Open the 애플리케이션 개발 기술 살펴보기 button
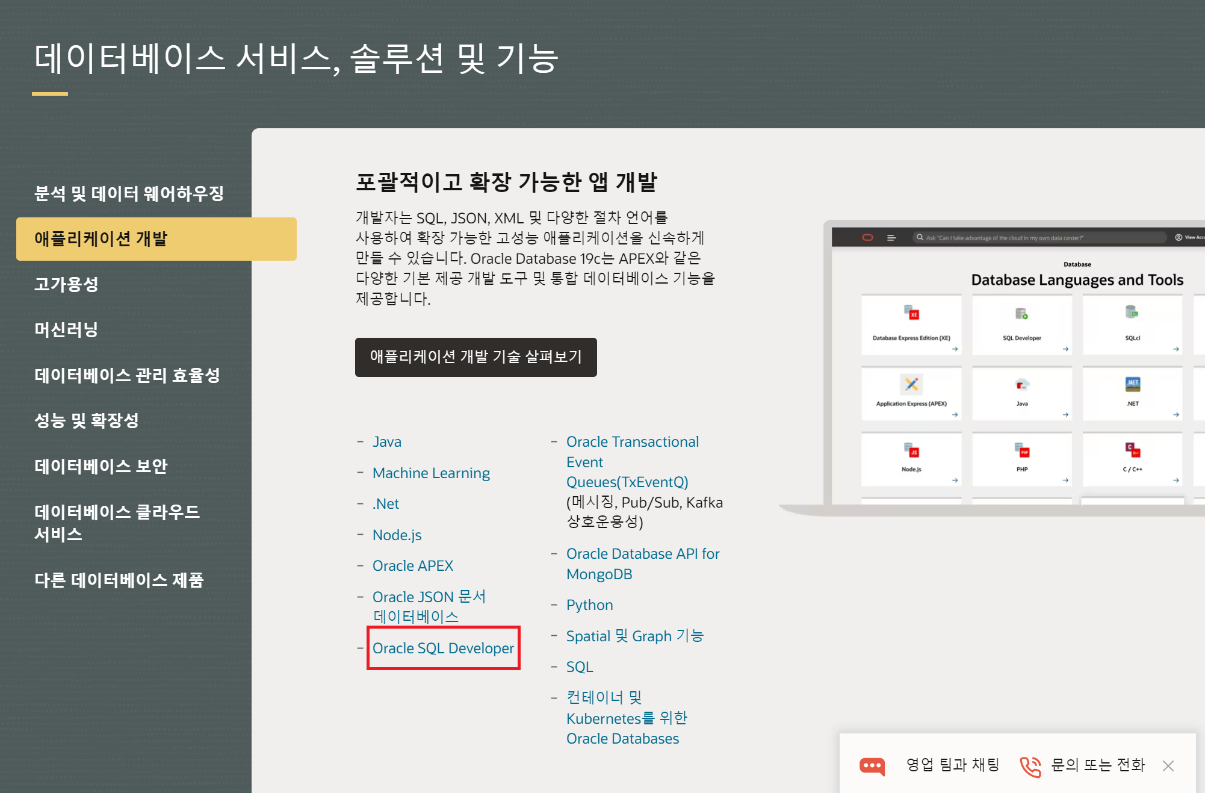This screenshot has height=793, width=1205. 475,357
